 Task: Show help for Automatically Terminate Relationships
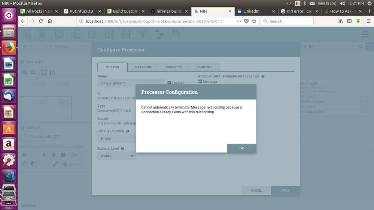[x=263, y=76]
